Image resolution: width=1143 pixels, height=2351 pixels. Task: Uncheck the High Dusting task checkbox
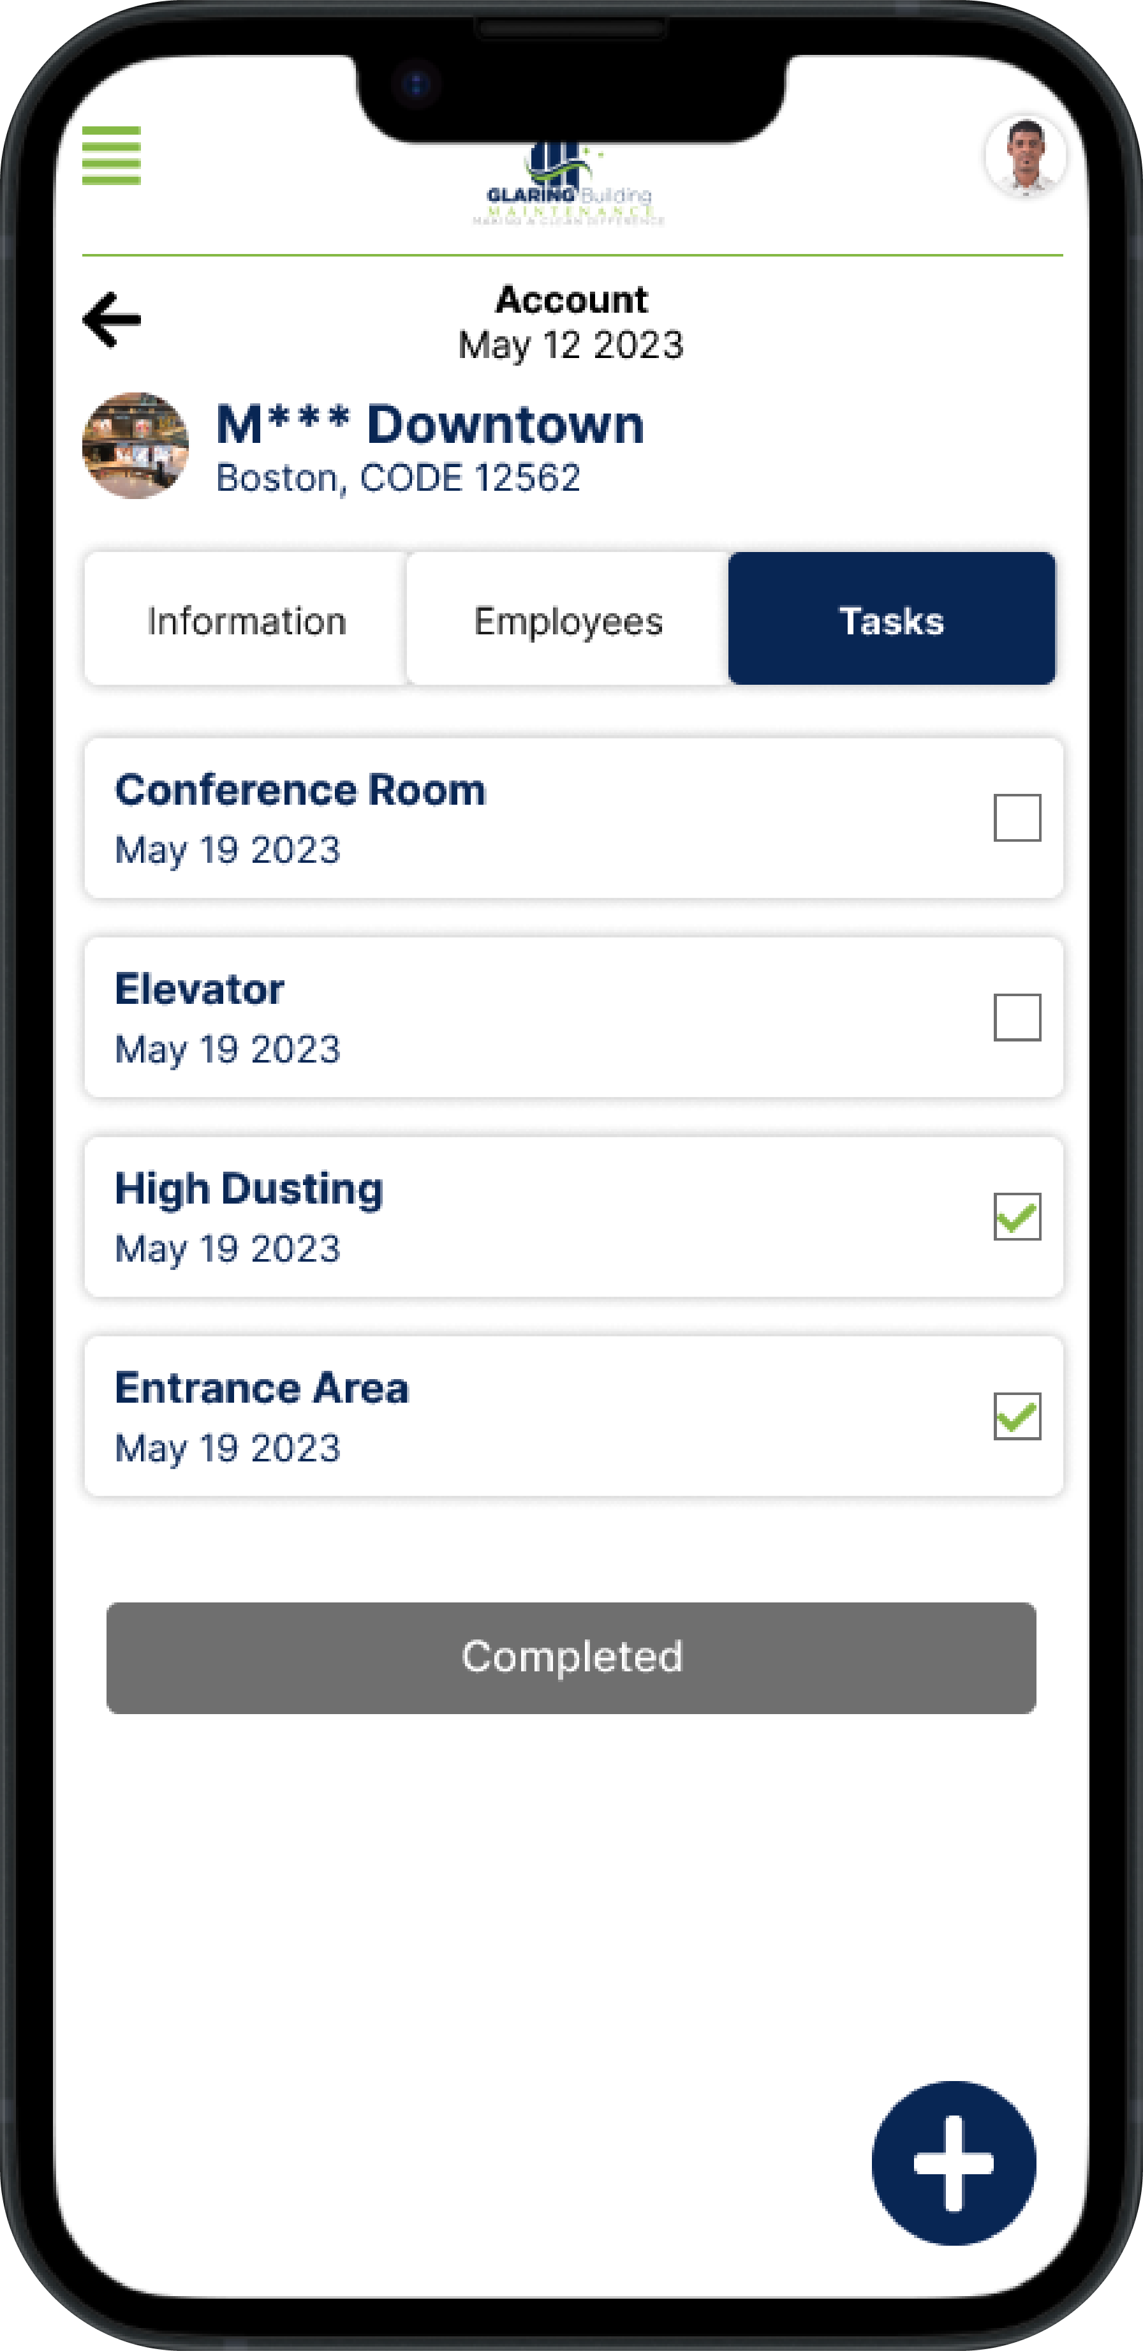1016,1216
